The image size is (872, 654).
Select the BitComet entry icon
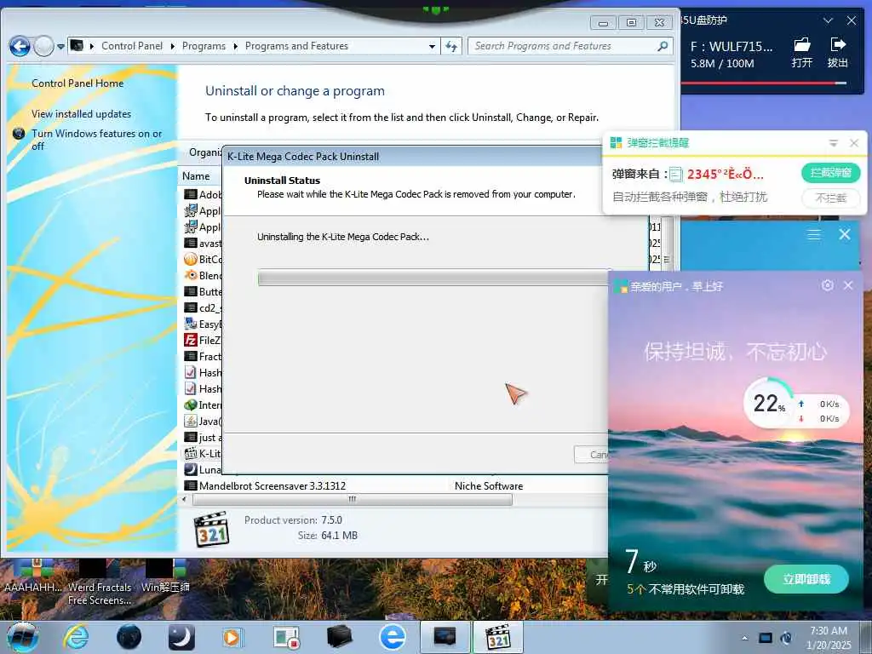point(191,259)
